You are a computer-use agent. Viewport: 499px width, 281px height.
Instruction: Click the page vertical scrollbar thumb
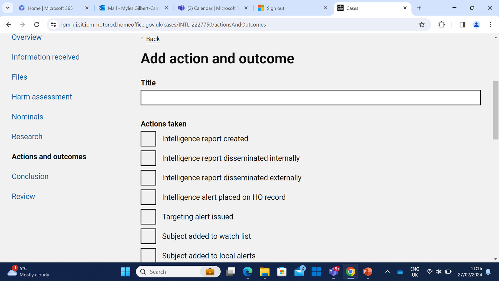[495, 110]
